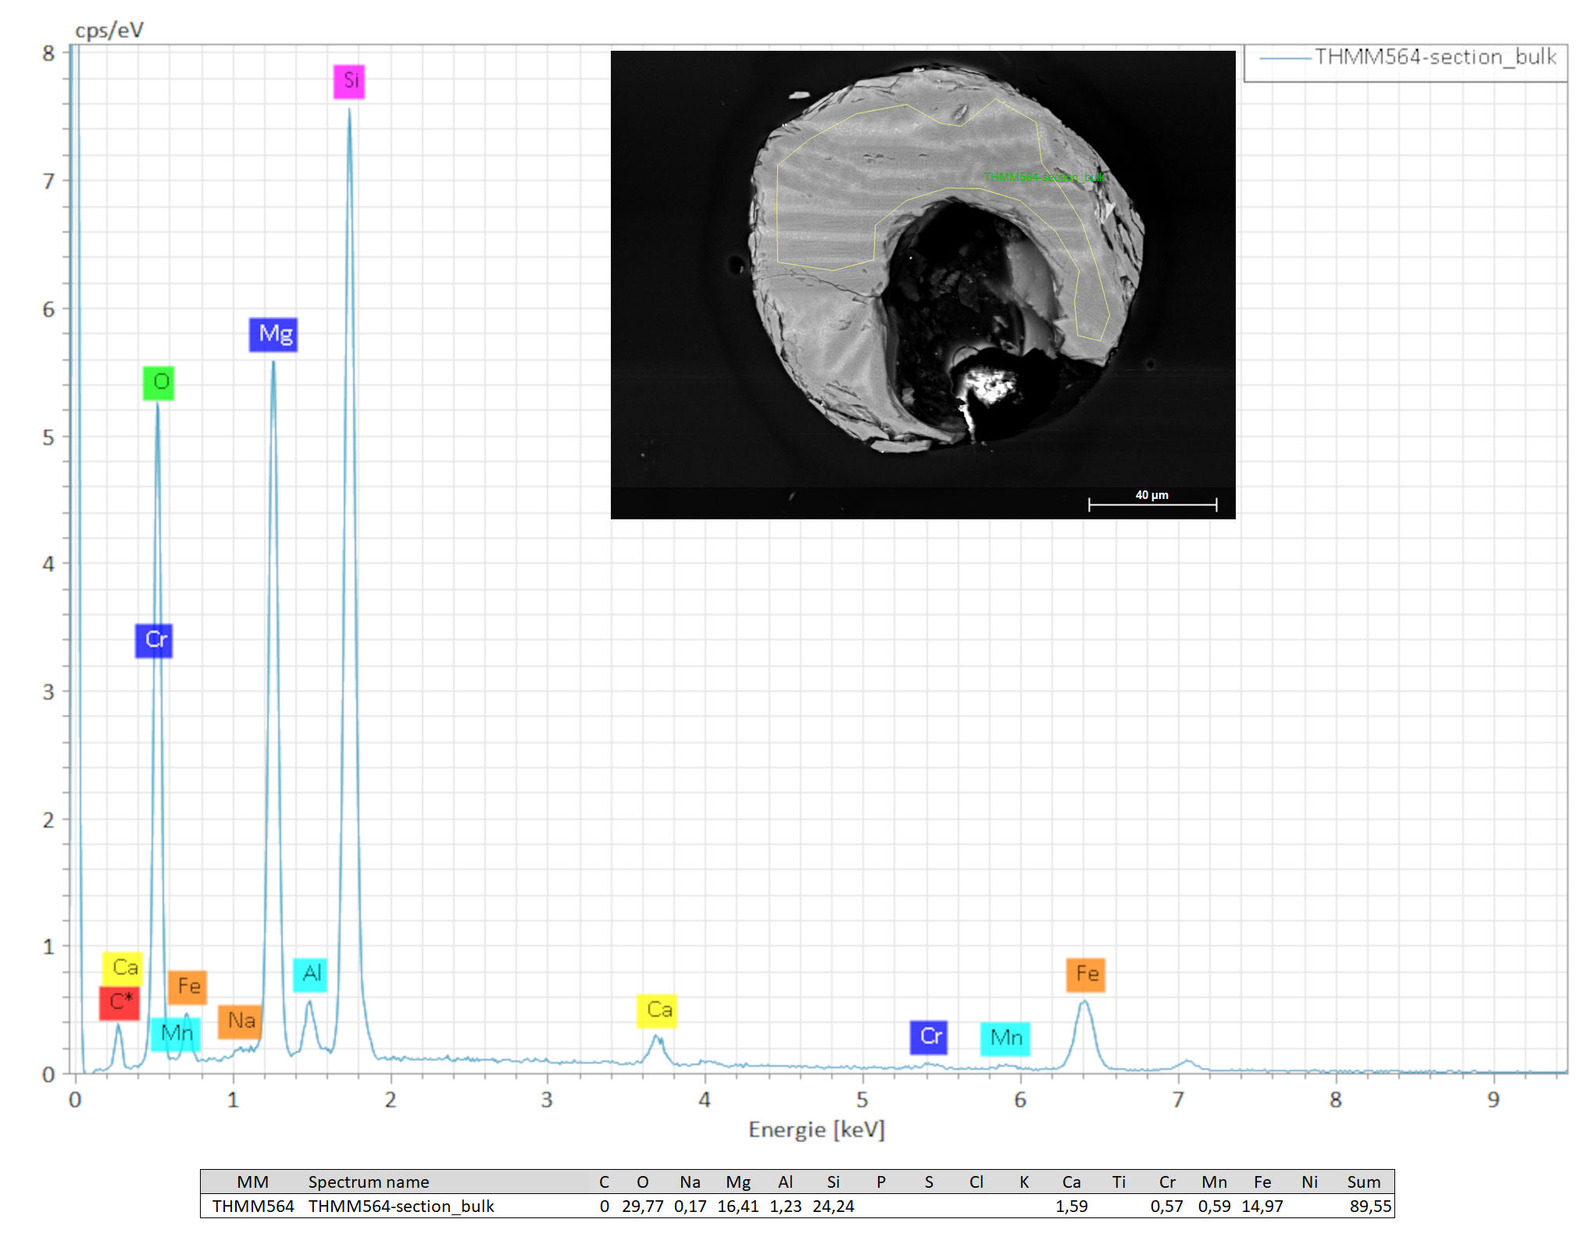Click the Energie [keV] axis title
Viewport: 1592px width, 1244px height.
(x=816, y=1130)
